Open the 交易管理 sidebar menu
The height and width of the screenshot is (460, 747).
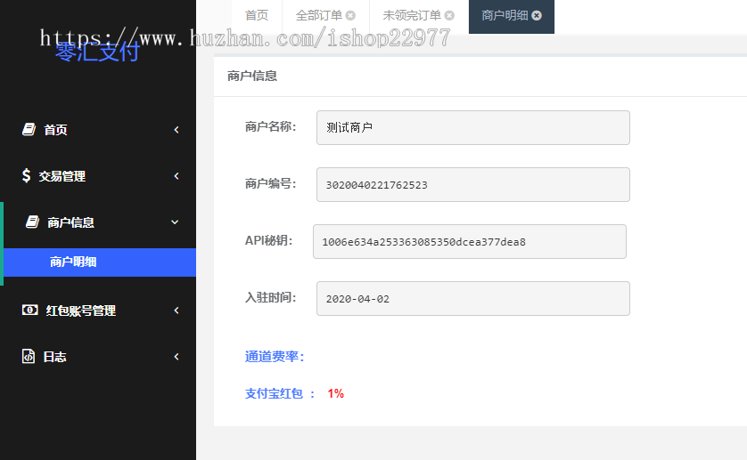coord(98,176)
